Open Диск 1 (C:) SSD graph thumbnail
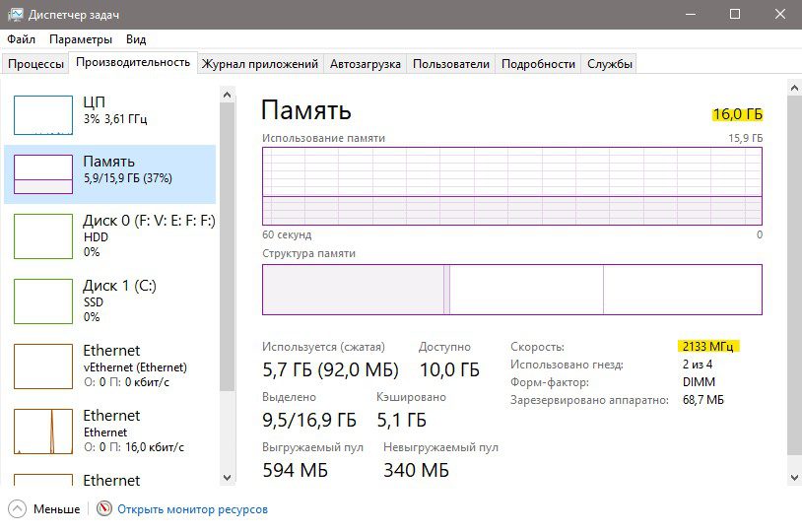Screen dimensions: 802x532 tap(43, 301)
